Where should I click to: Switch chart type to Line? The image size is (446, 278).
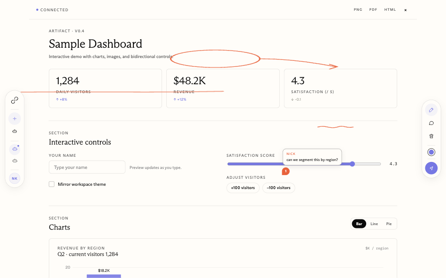tap(374, 224)
